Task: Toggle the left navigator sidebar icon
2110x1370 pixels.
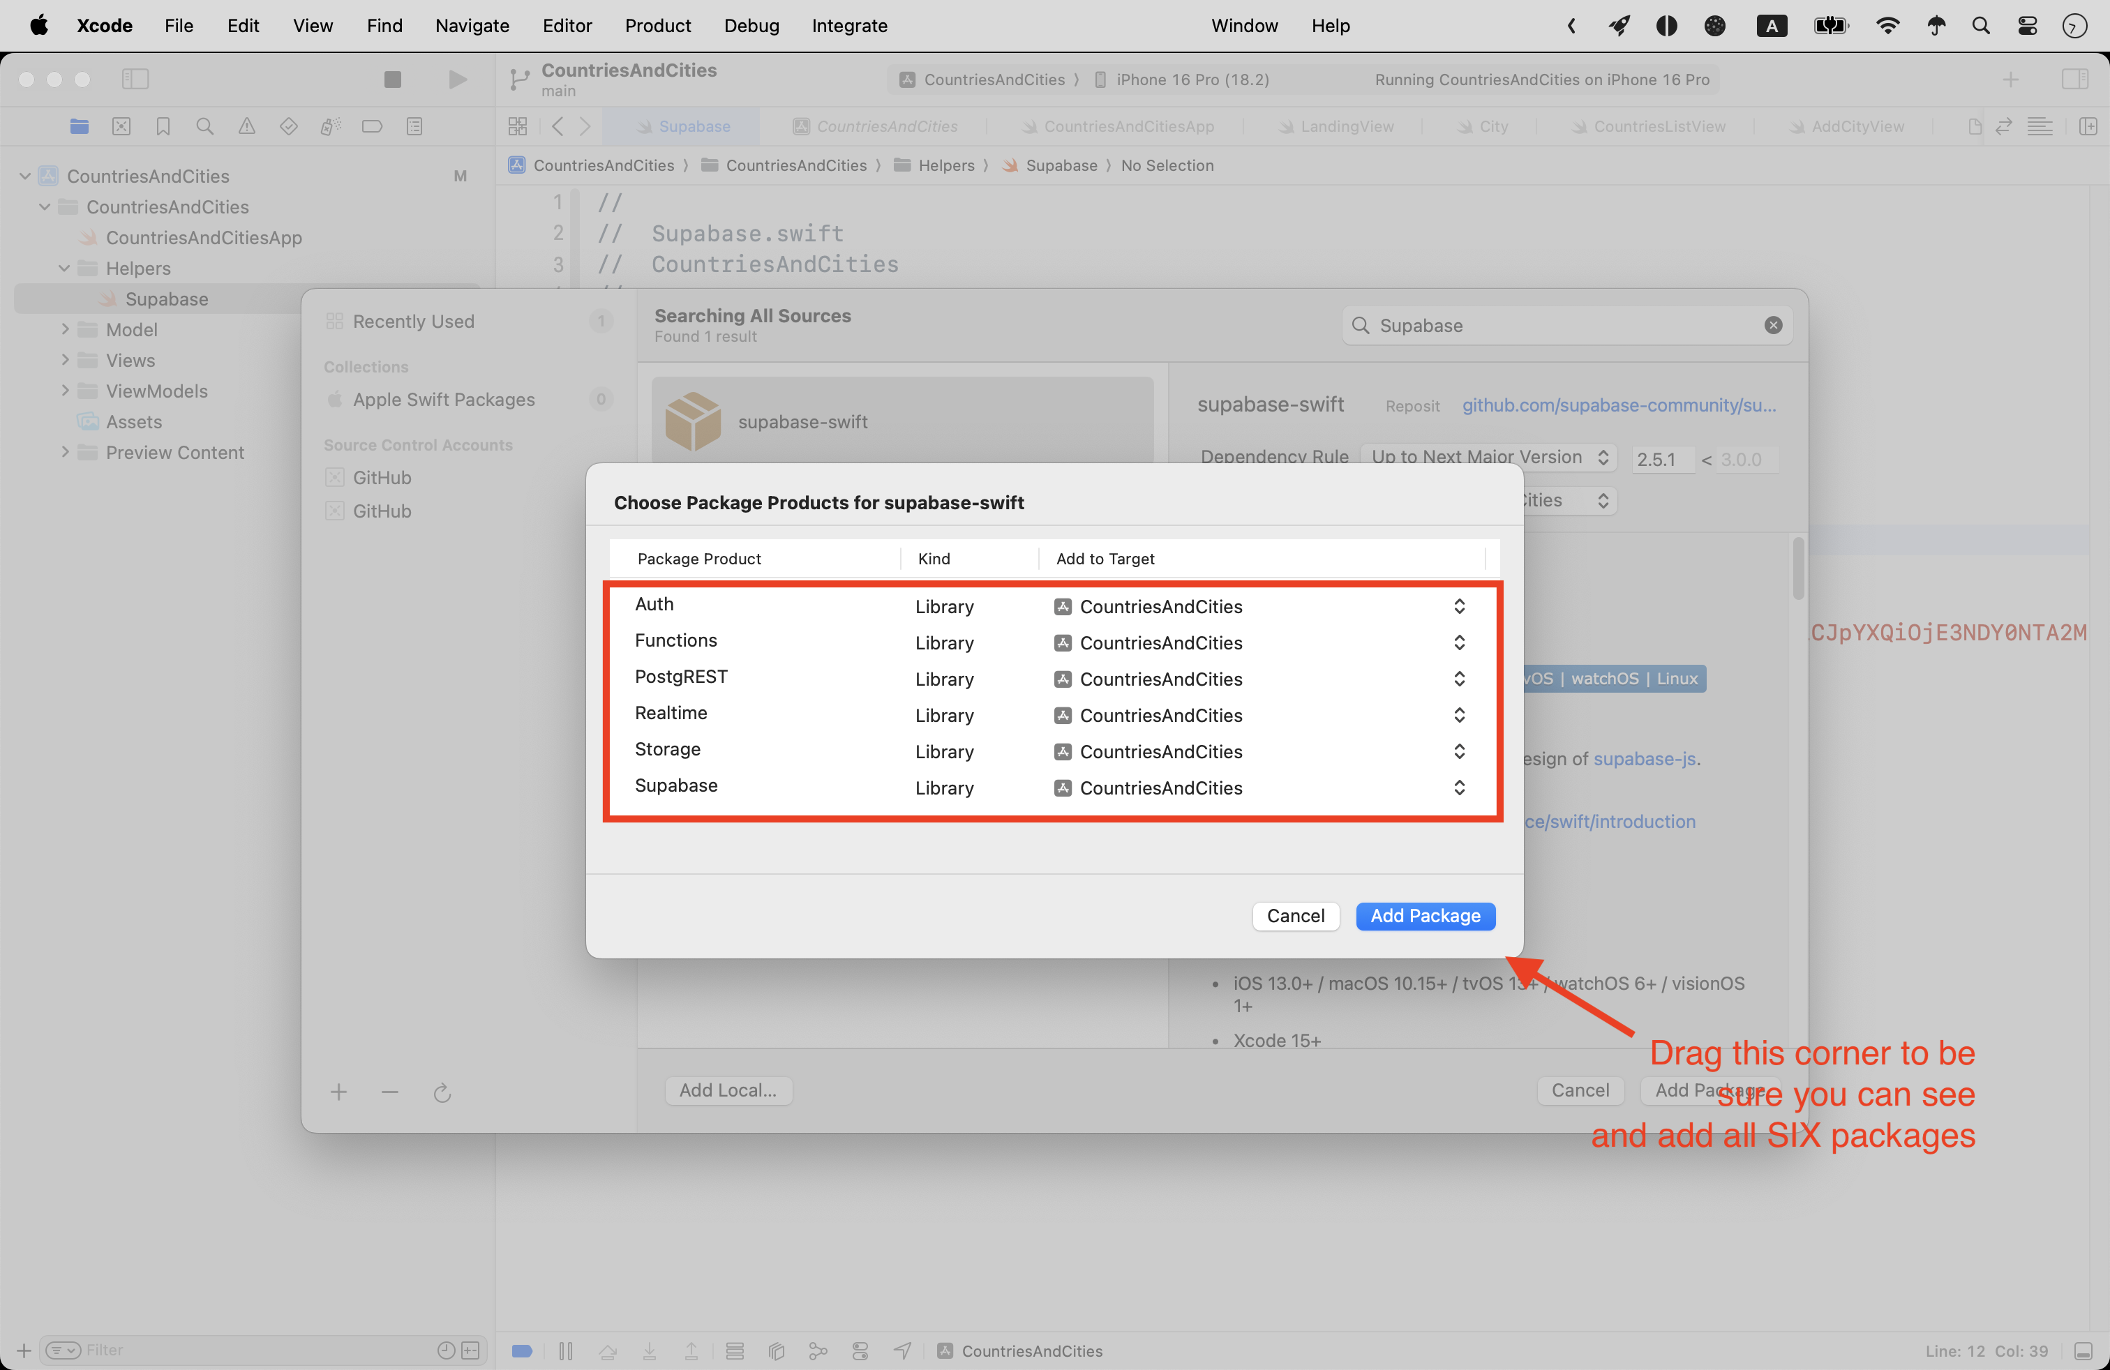Action: [135, 80]
